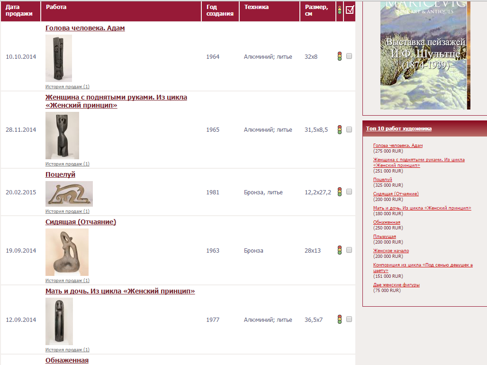Expand 'История продаж (1)' under Адам sculpture
487x365 pixels.
coord(67,87)
